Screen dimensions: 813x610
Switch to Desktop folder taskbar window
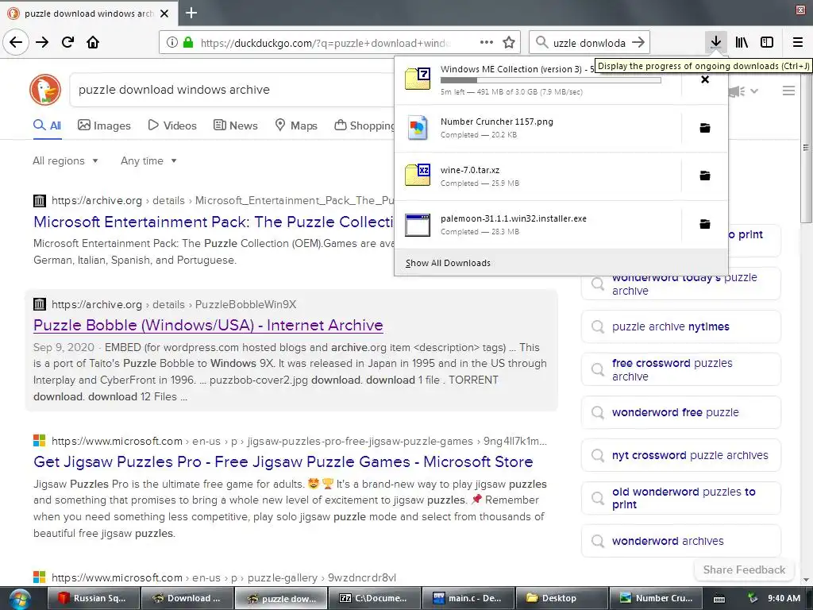point(561,599)
